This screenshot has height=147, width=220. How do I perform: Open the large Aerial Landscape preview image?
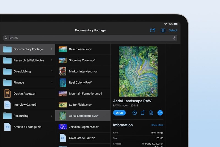click(138, 71)
